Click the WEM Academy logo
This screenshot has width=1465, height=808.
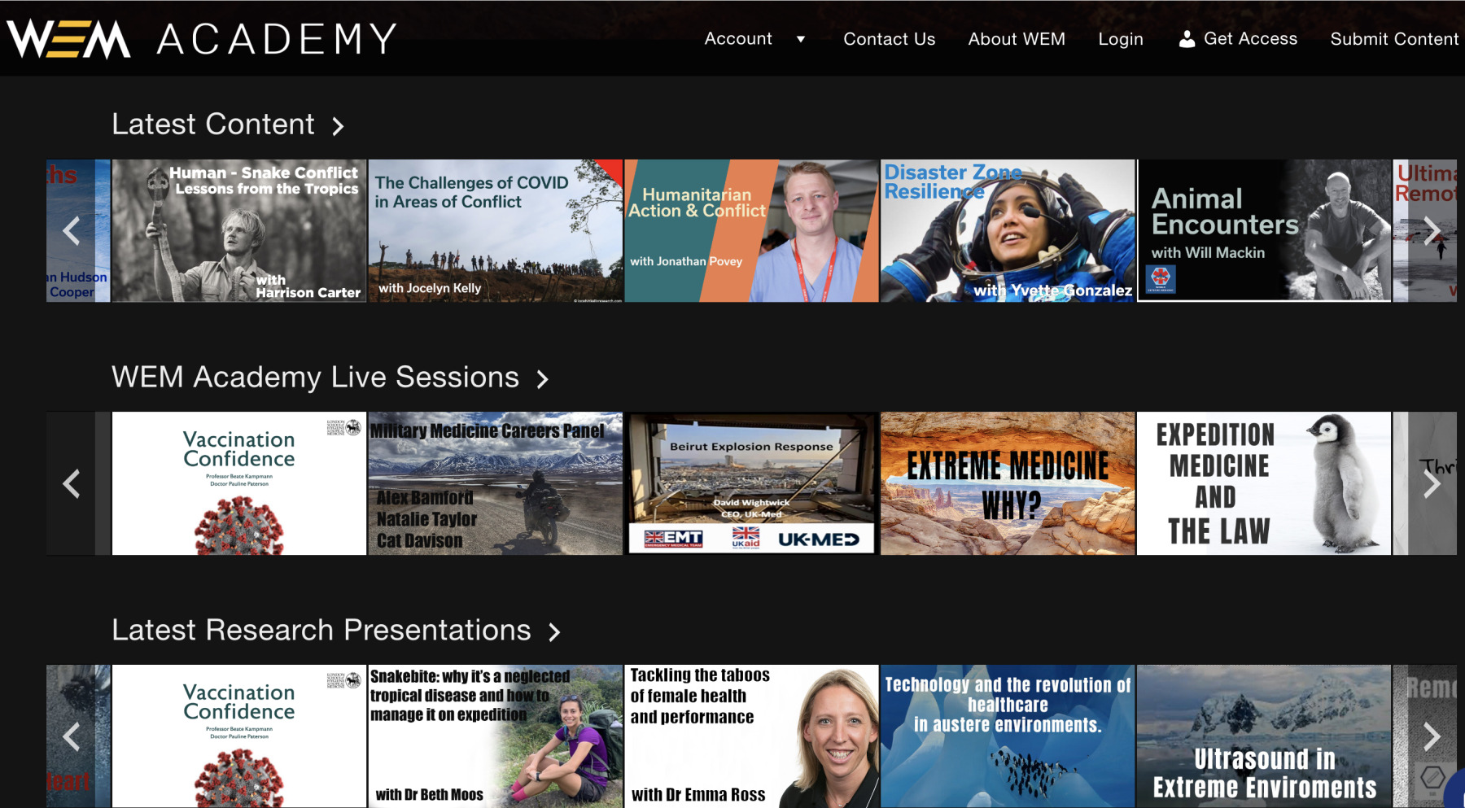pyautogui.click(x=200, y=37)
